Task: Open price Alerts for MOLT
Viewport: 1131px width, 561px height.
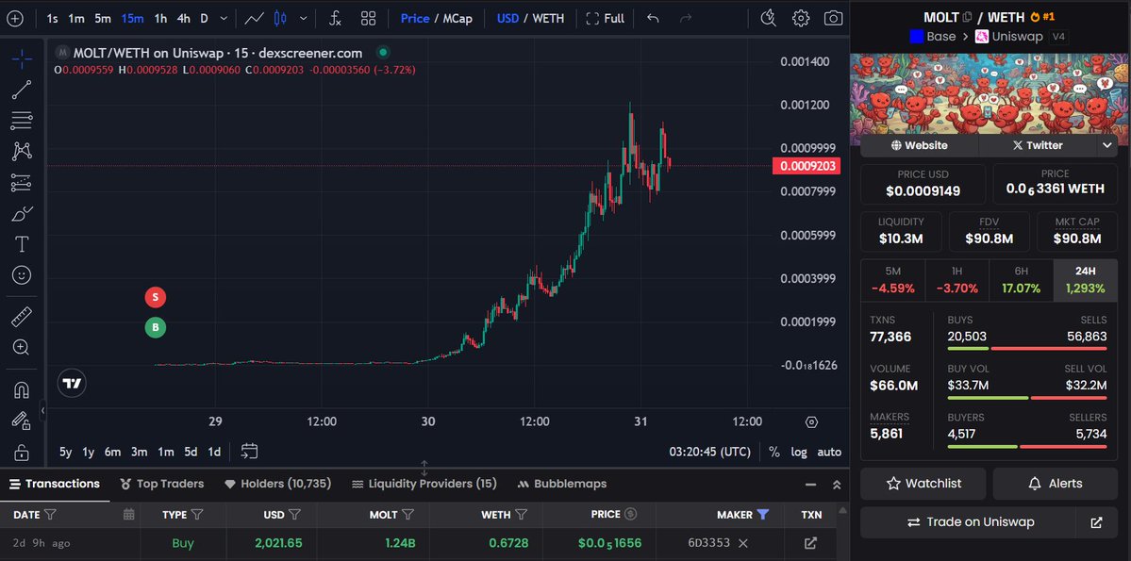Action: click(1056, 483)
